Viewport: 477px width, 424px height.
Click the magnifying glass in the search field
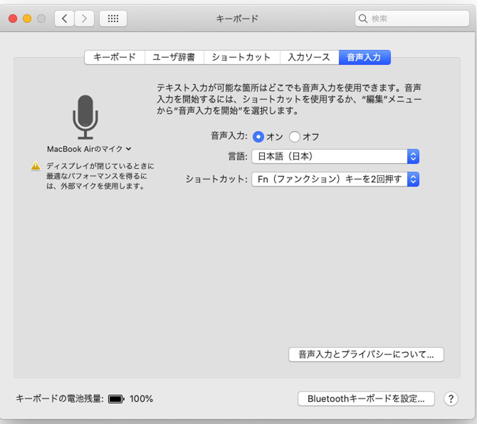(363, 18)
